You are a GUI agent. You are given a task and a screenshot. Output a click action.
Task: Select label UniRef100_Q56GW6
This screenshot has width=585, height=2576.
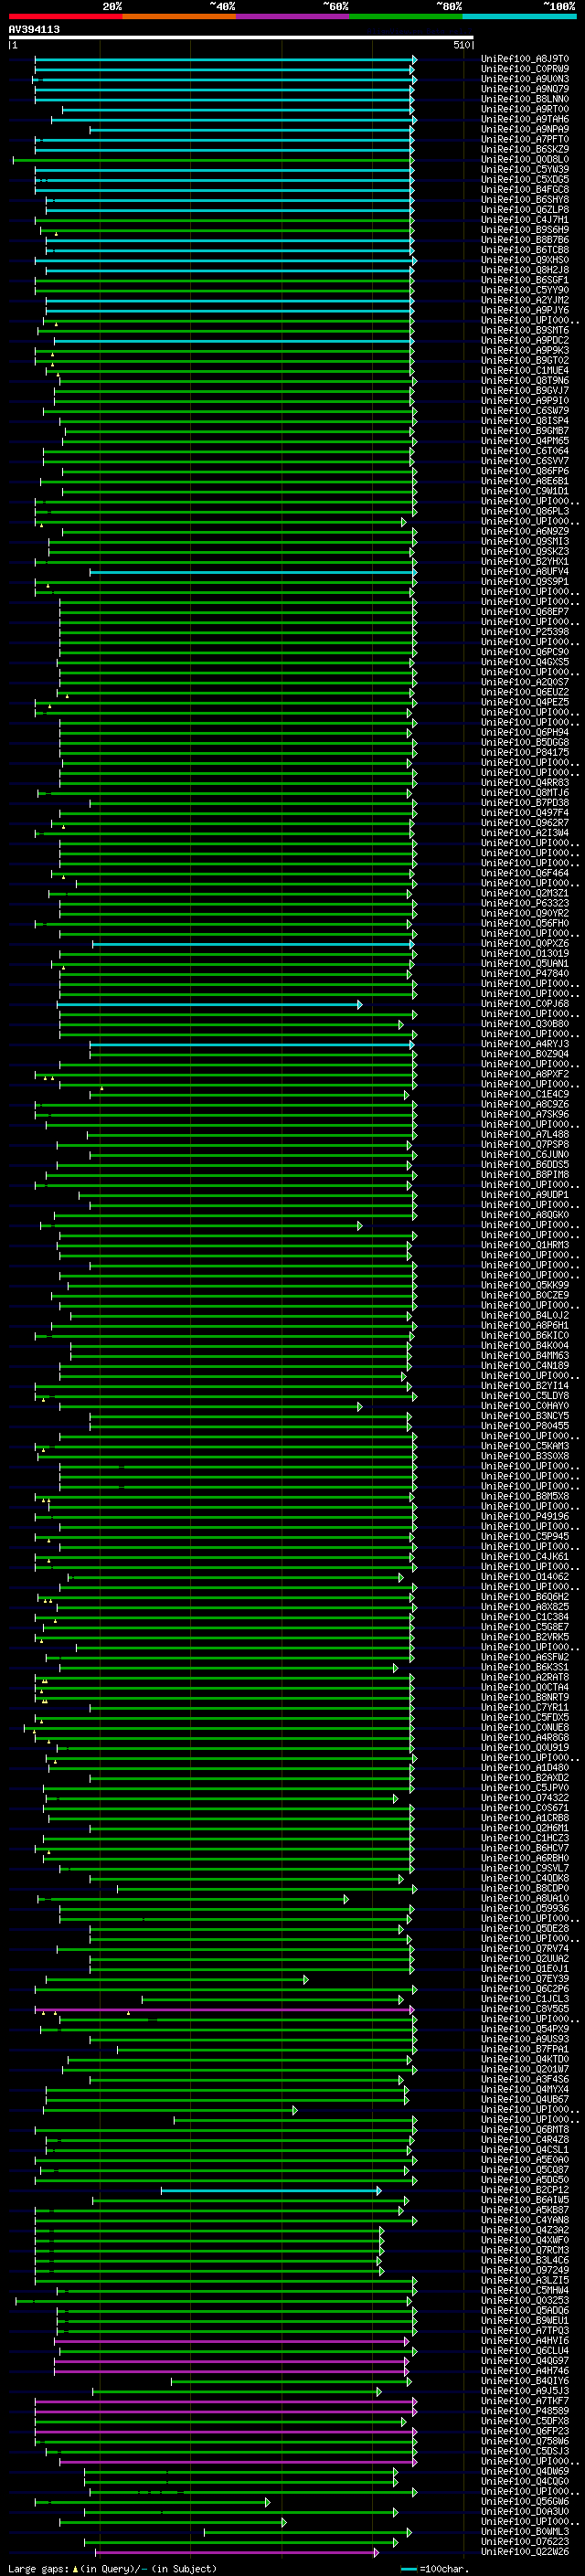pos(525,2502)
